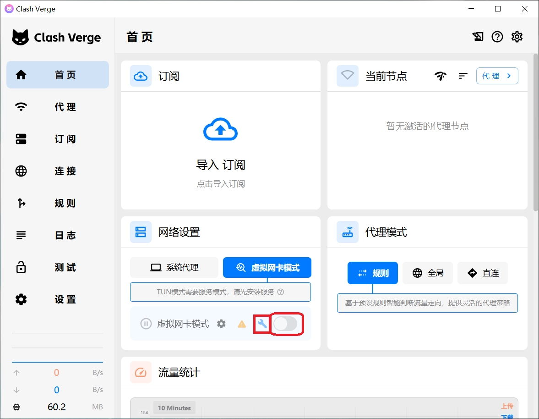Screen dimensions: 539x419
Task: Click large cloud upload import icon
Action: 220,129
